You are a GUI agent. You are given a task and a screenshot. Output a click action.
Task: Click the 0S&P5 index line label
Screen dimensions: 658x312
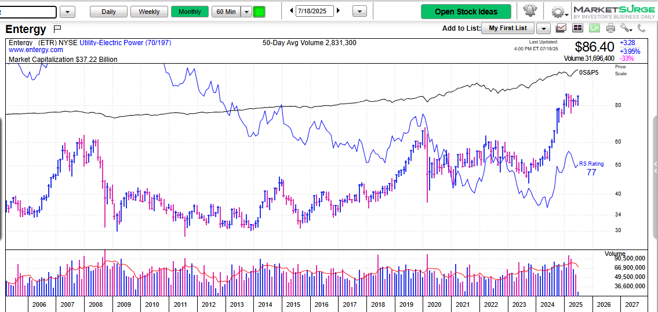(x=589, y=72)
